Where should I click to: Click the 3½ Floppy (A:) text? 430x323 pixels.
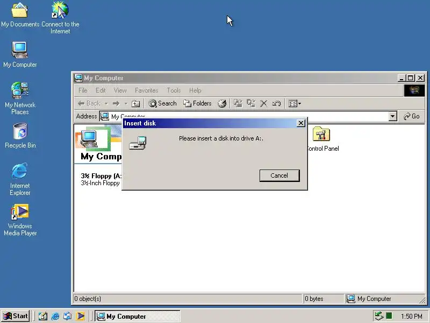(x=101, y=176)
